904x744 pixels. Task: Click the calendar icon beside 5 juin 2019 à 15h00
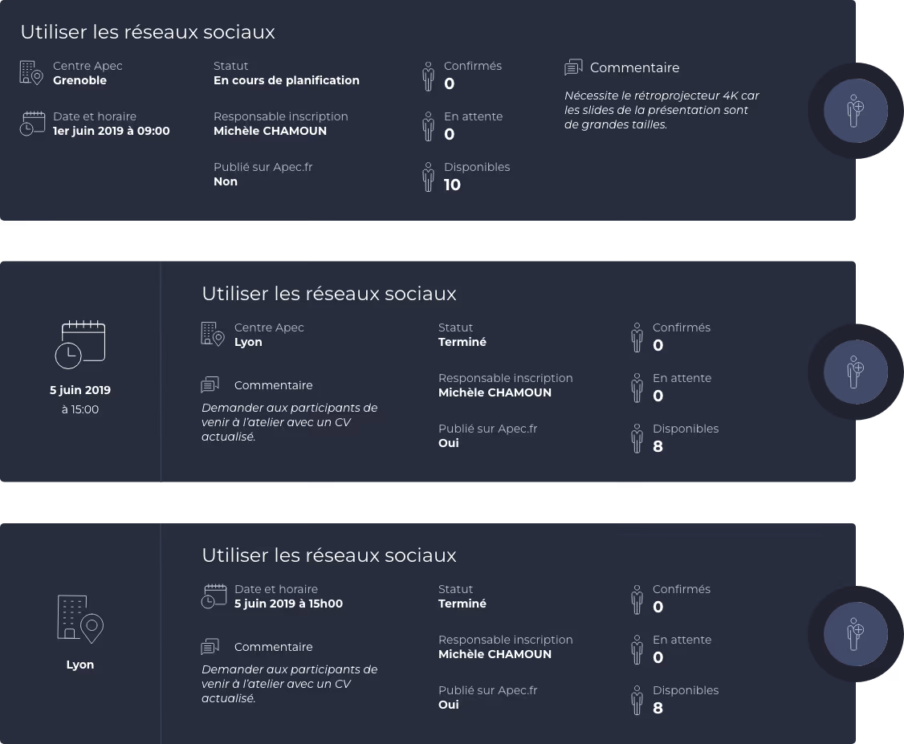tap(214, 596)
